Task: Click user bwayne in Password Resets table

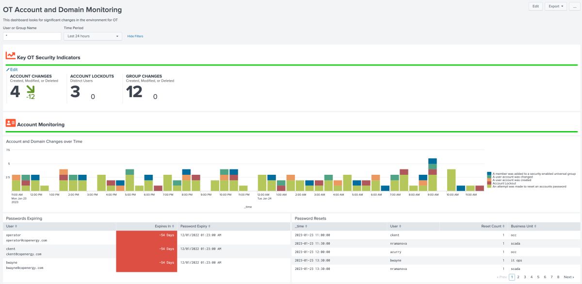Action: point(396,261)
